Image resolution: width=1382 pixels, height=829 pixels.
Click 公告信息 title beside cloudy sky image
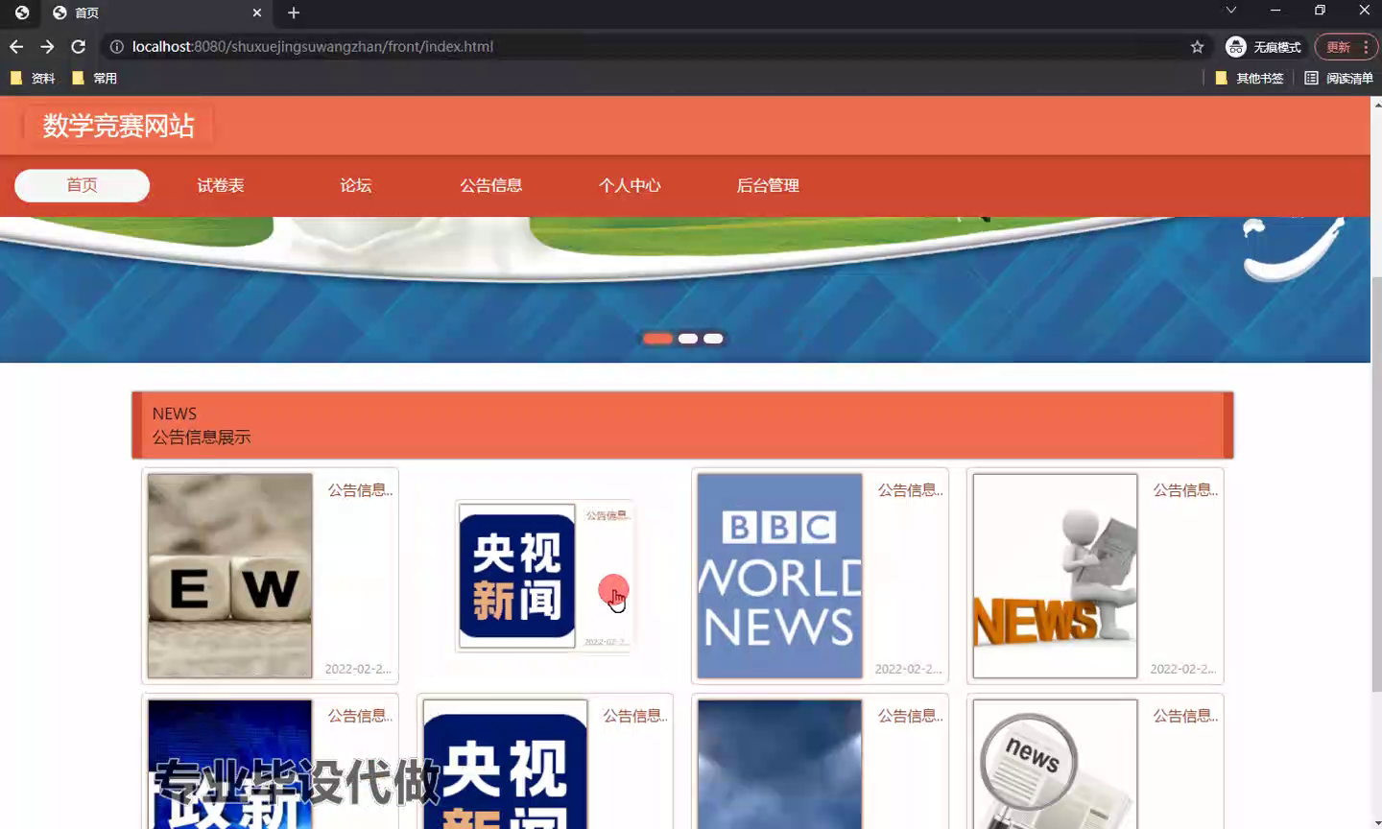pos(910,716)
